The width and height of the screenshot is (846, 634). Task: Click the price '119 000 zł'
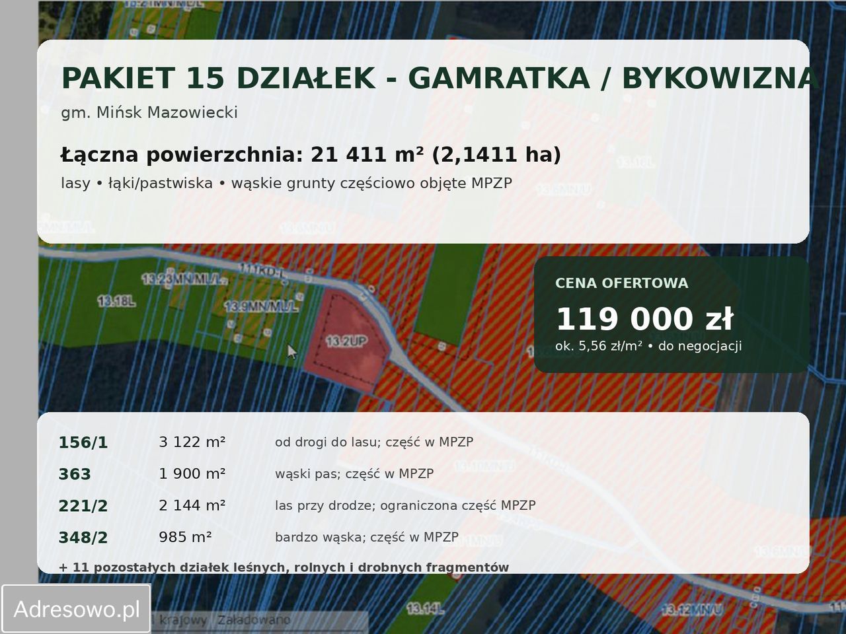coord(644,319)
